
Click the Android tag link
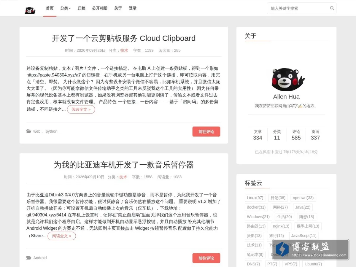[40, 258]
